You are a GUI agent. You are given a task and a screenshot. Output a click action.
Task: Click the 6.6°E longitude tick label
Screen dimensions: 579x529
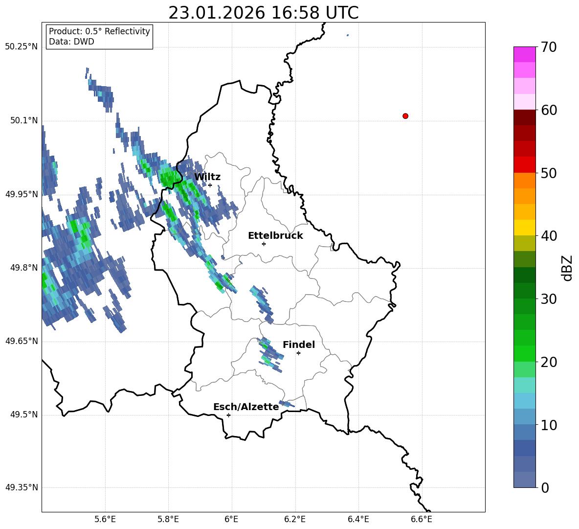422,520
